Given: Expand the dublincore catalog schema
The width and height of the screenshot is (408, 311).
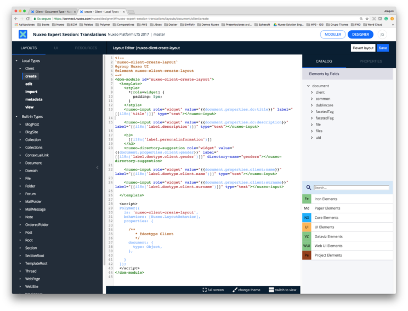Looking at the screenshot, I should (311, 105).
